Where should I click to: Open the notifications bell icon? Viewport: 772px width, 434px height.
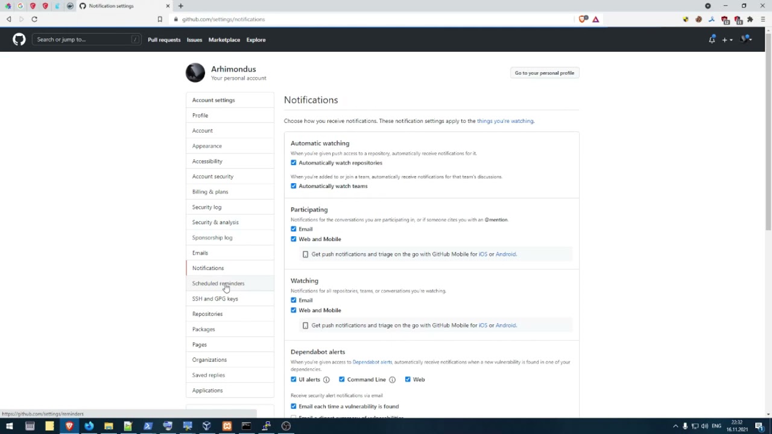pos(712,40)
